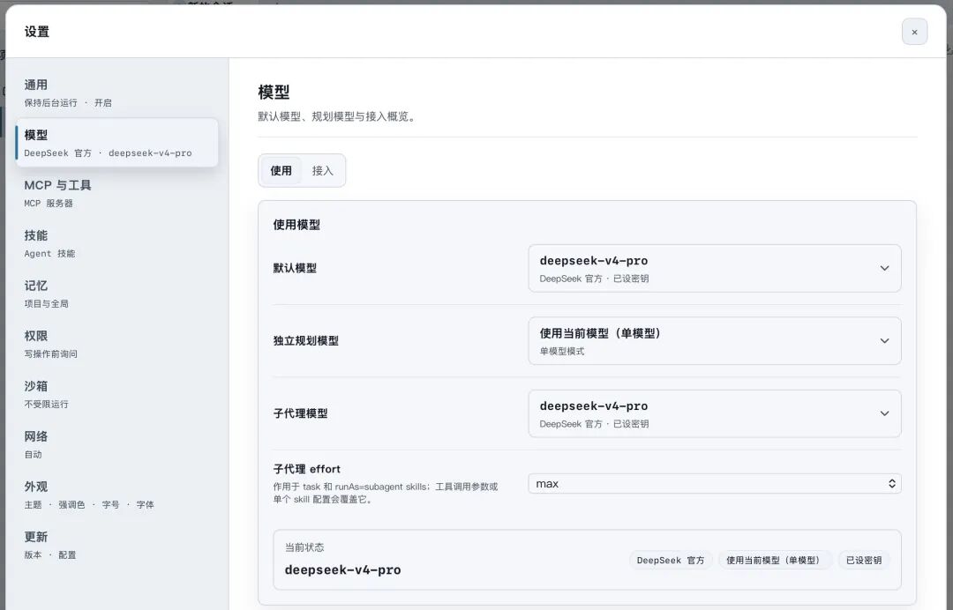Click the 子代理 effort label
953x610 pixels.
[x=307, y=469]
